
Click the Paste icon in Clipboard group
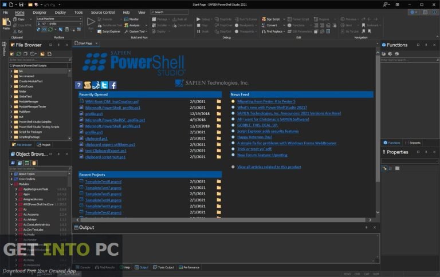coord(6,23)
